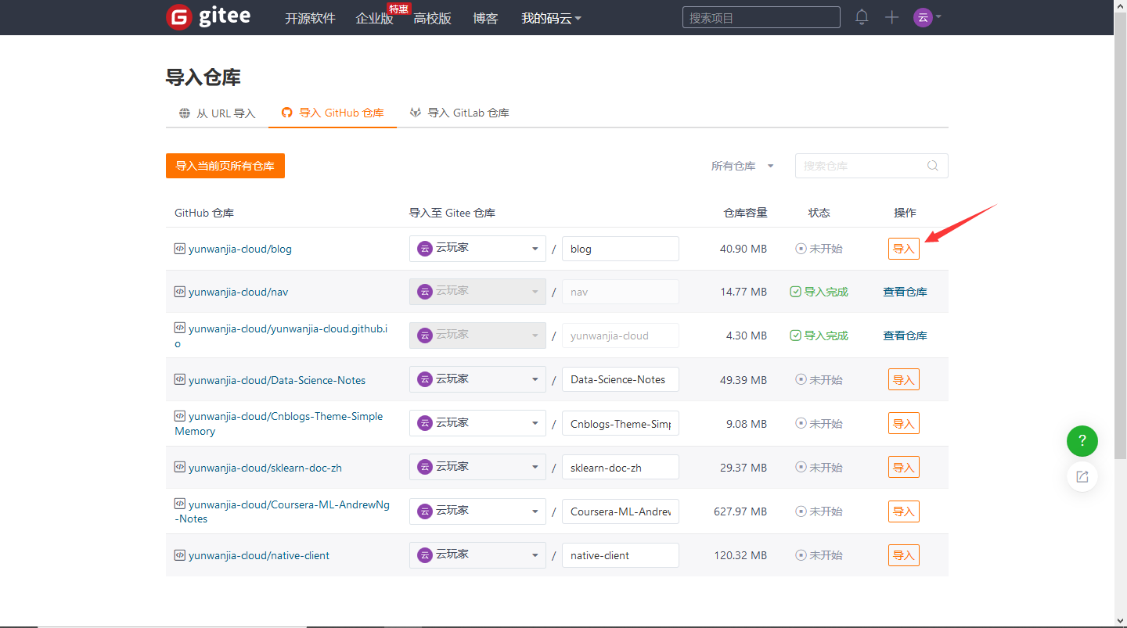Open notifications bell icon

pyautogui.click(x=862, y=17)
